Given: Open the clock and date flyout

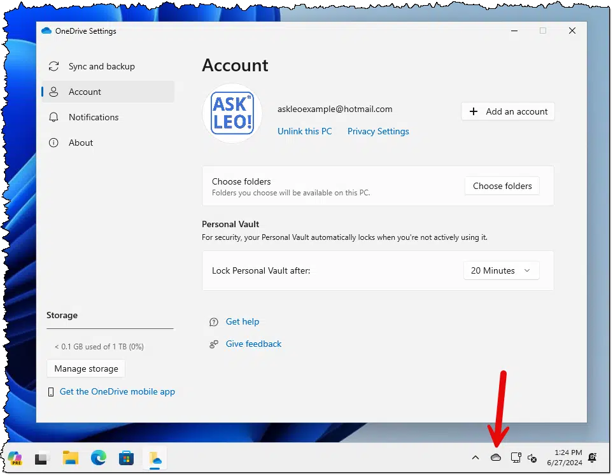Looking at the screenshot, I should pos(565,458).
